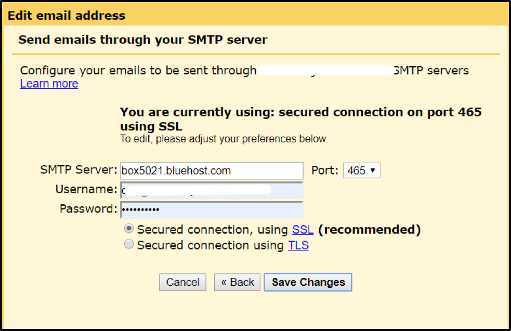The height and width of the screenshot is (331, 511).
Task: Click the Save Changes button
Action: click(x=308, y=282)
